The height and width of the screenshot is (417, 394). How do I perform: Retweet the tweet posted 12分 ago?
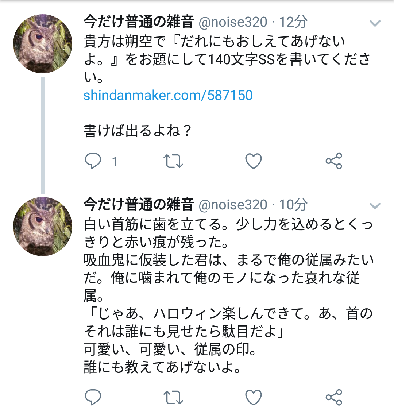coord(173,161)
